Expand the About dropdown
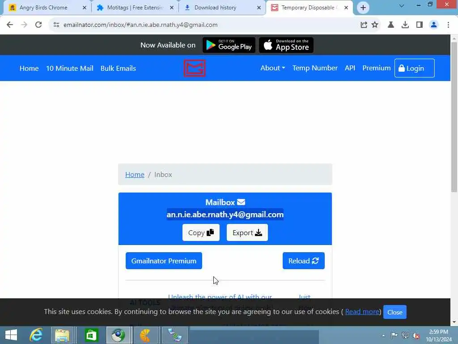 pos(273,68)
